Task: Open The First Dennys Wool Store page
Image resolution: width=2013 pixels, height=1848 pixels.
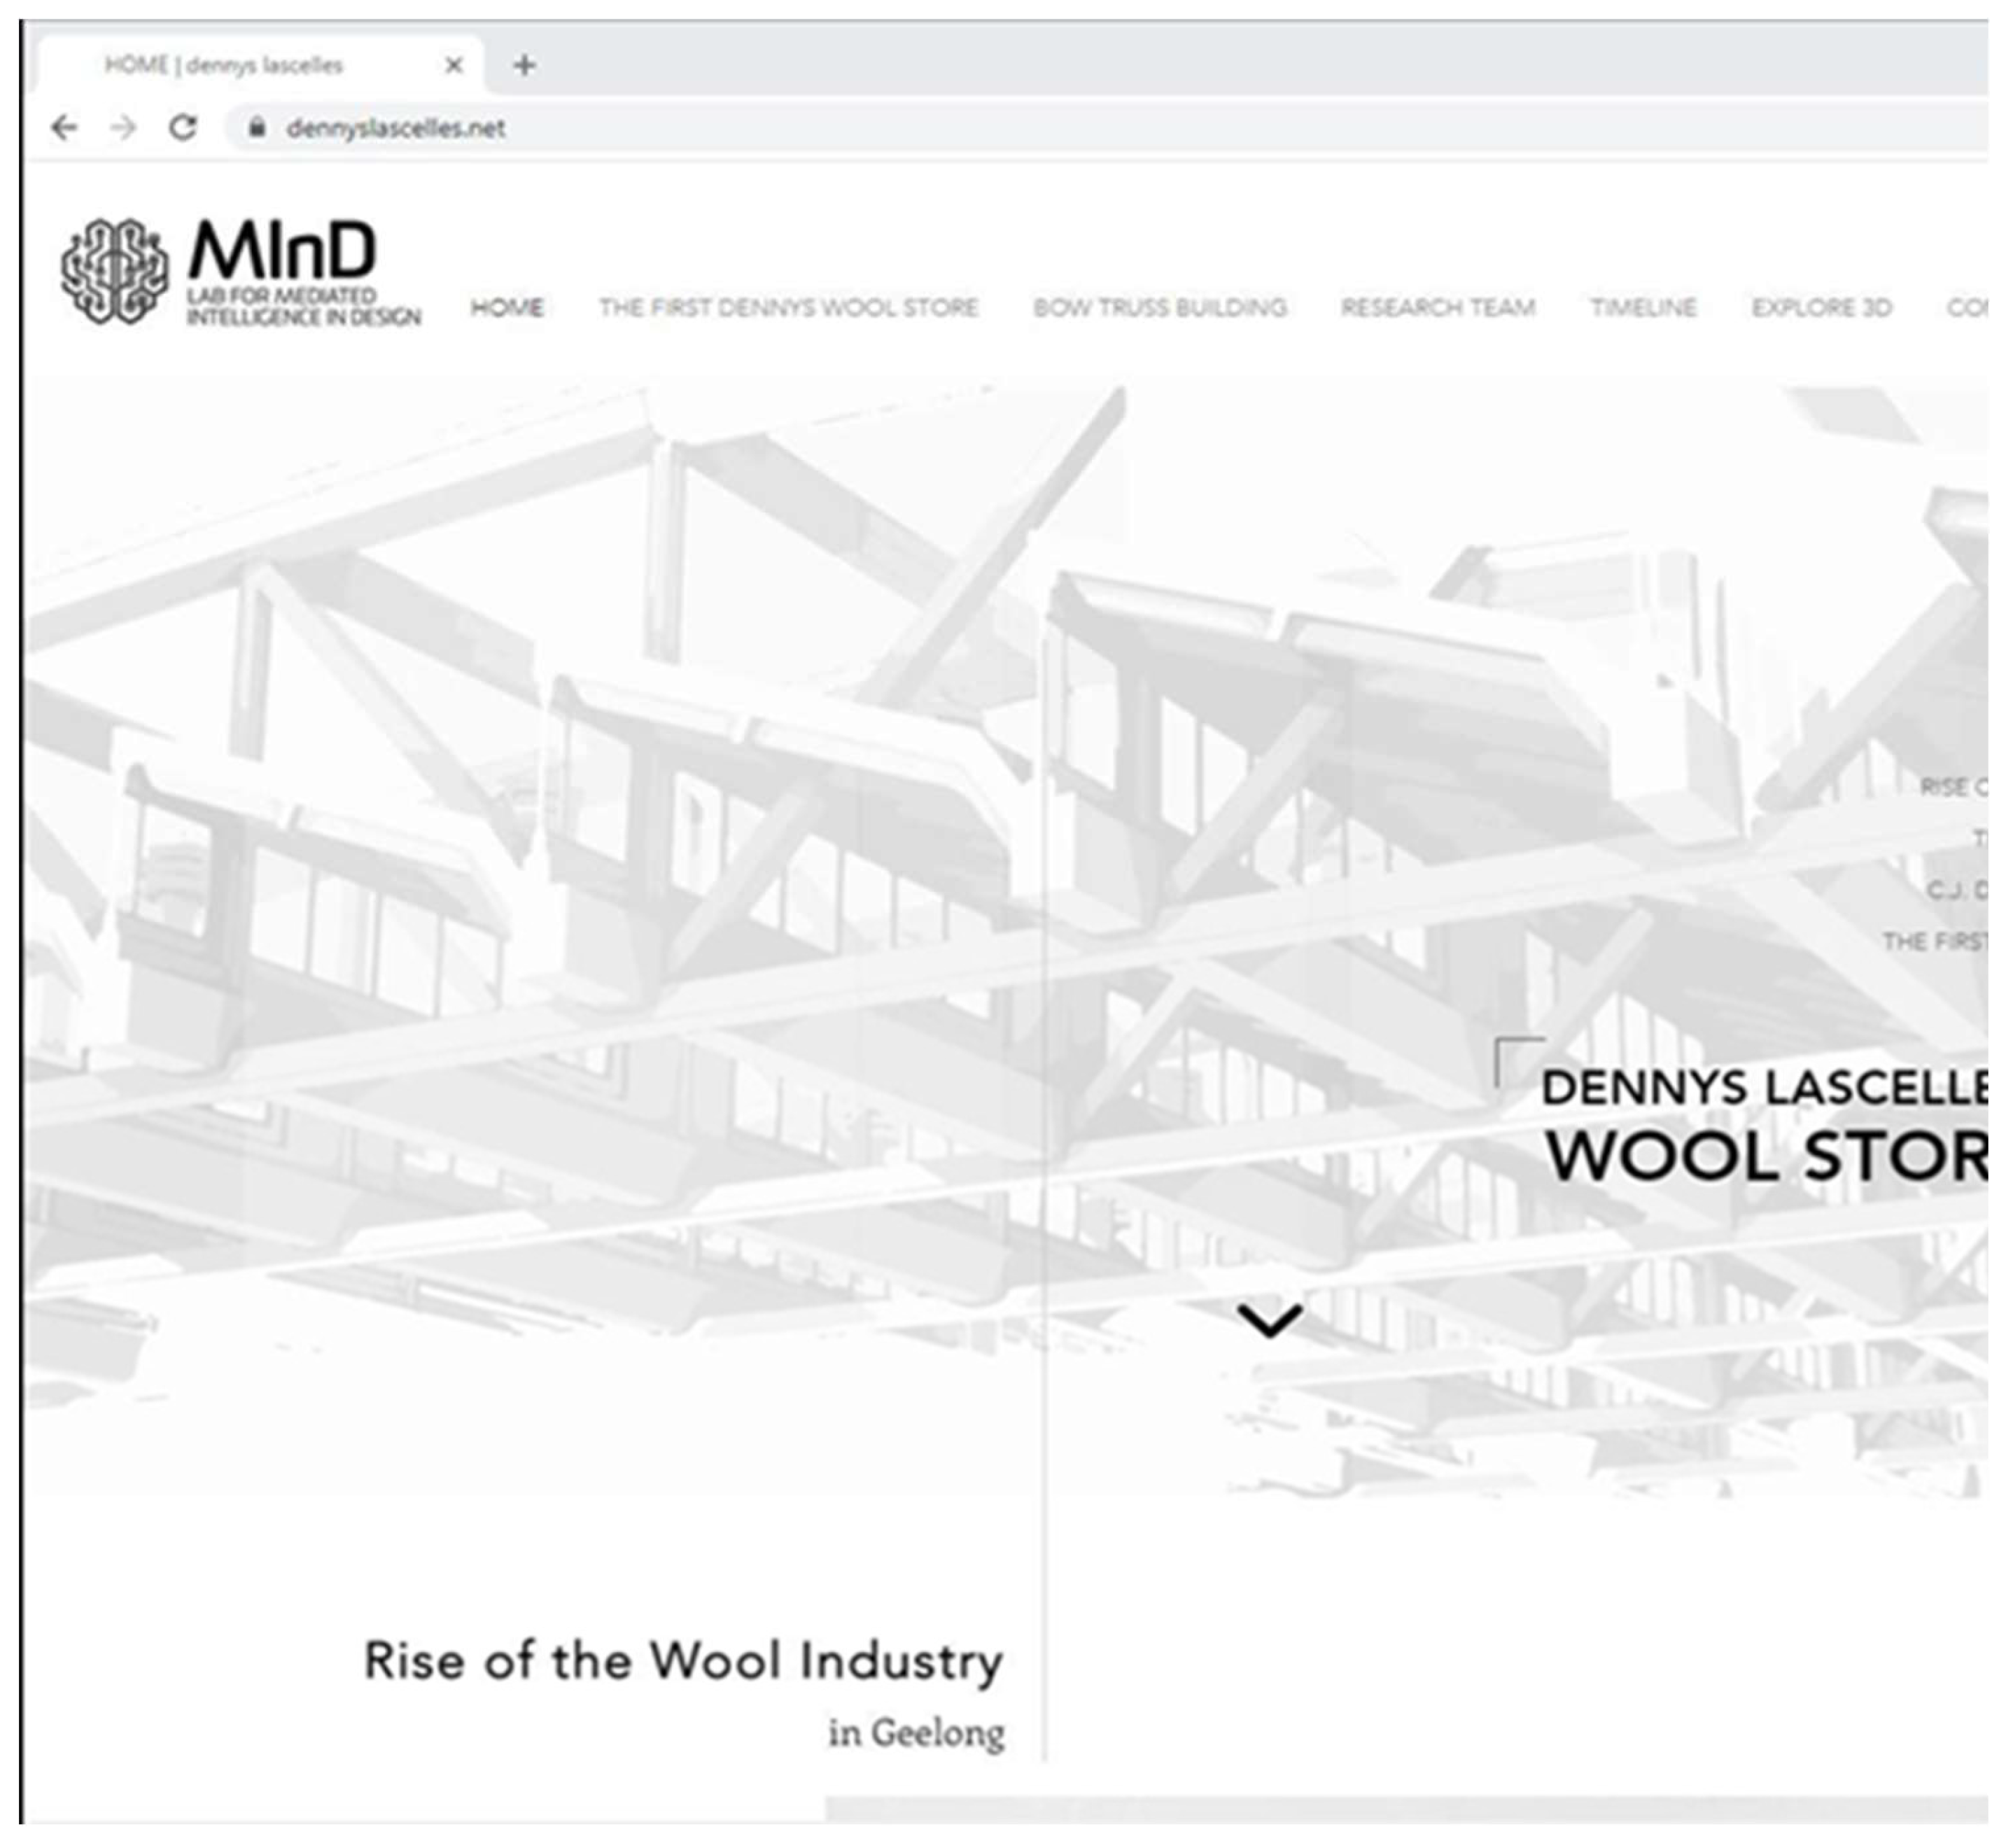Action: pyautogui.click(x=788, y=307)
